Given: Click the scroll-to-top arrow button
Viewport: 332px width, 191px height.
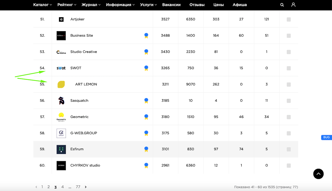Looking at the screenshot, I should (318, 174).
